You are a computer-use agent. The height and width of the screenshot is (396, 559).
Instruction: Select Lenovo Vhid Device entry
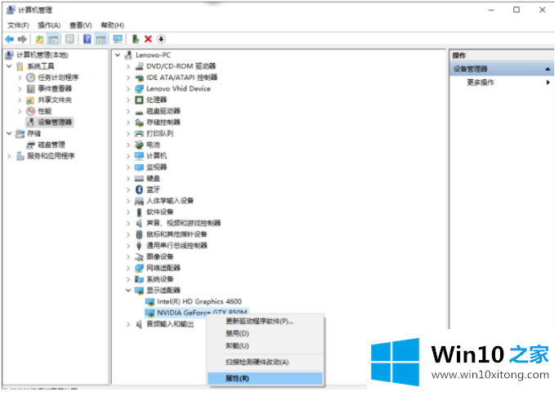click(178, 89)
